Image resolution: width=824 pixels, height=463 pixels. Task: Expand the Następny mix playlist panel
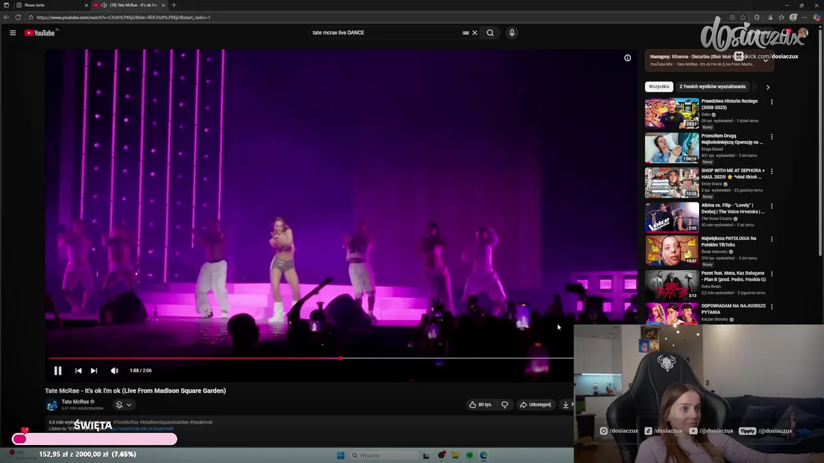point(765,60)
